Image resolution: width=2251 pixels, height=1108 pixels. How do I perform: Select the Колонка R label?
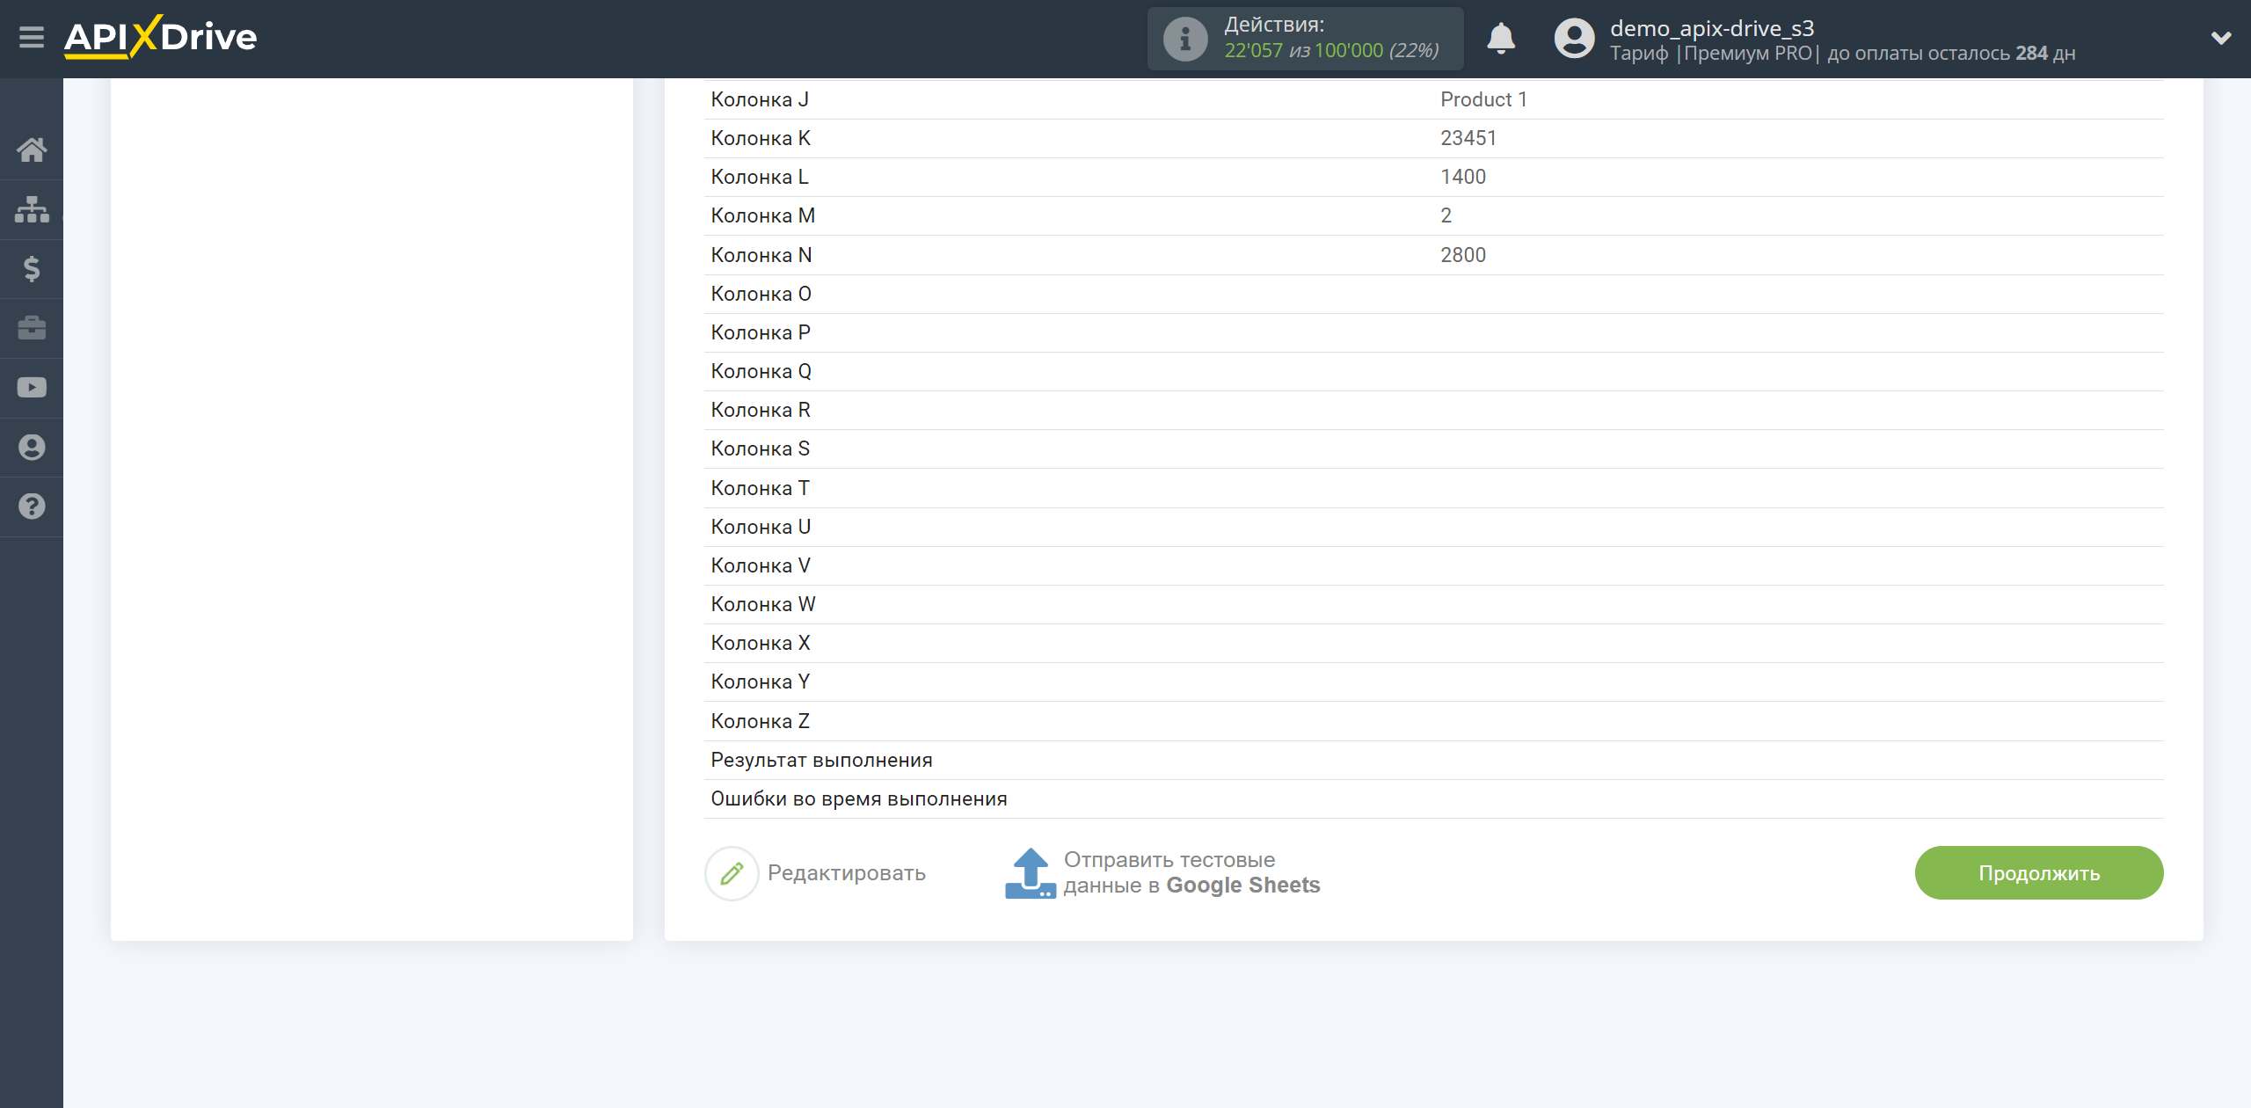pos(761,410)
